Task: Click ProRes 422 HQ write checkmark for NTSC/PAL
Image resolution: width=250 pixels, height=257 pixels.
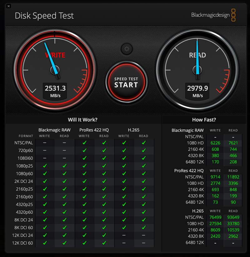Action: [84, 143]
